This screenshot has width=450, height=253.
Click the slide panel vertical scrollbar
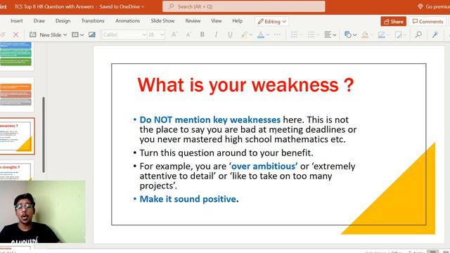(x=44, y=135)
